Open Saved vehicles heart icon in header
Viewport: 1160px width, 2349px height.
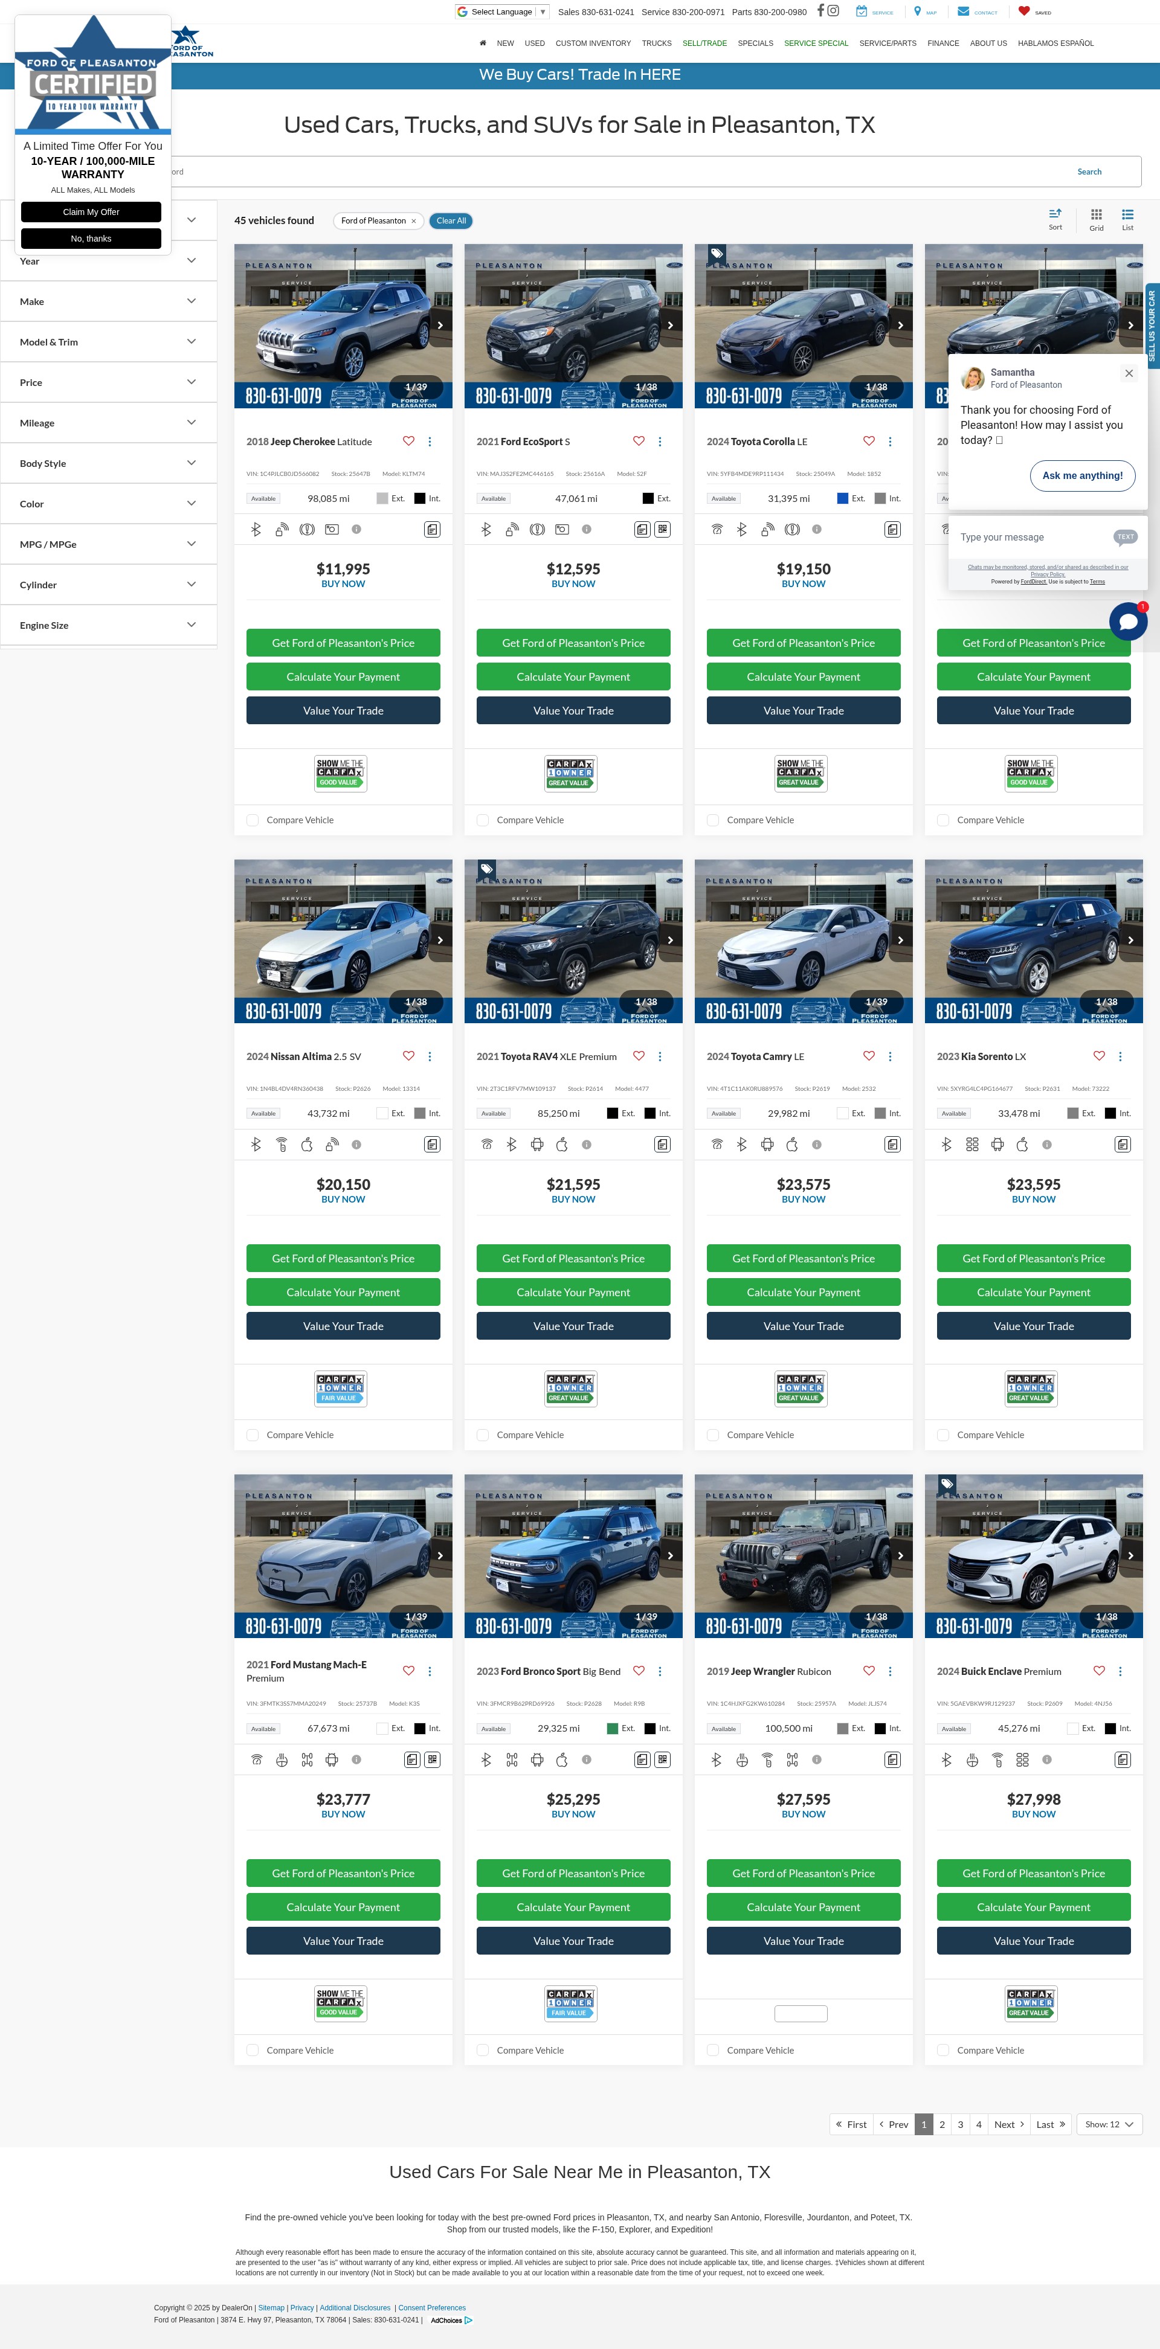tap(1024, 11)
